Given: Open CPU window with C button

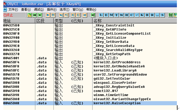Looking at the screenshot, I should (132, 15).
